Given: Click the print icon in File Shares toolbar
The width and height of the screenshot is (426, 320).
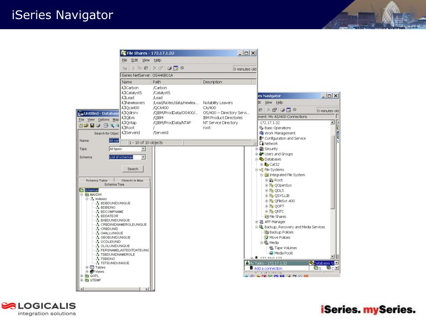Looking at the screenshot, I should coord(169,68).
